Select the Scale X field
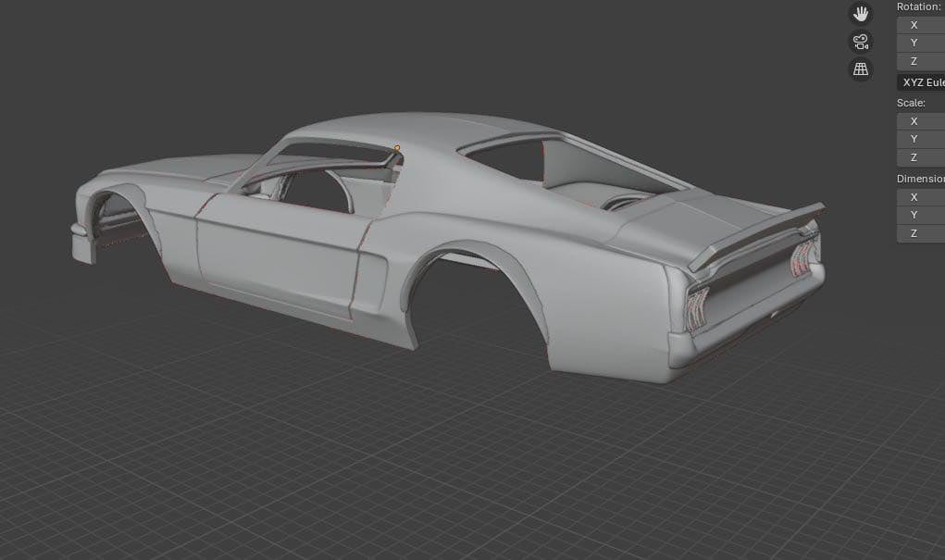The image size is (945, 560). [921, 121]
